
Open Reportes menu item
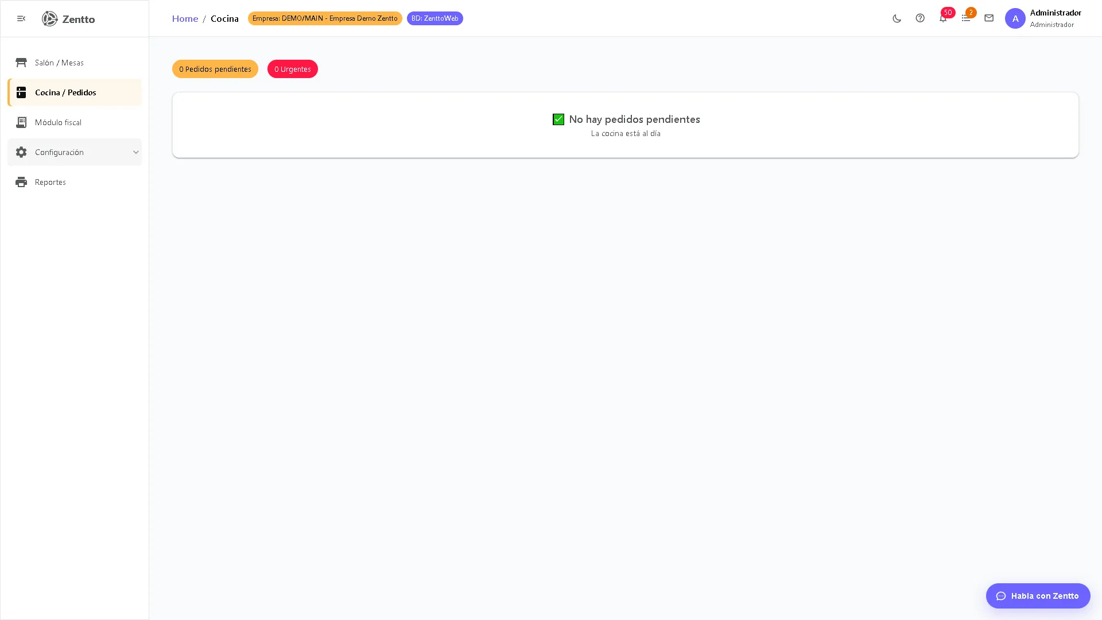(75, 182)
